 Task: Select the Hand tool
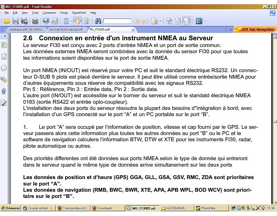tap(77, 21)
